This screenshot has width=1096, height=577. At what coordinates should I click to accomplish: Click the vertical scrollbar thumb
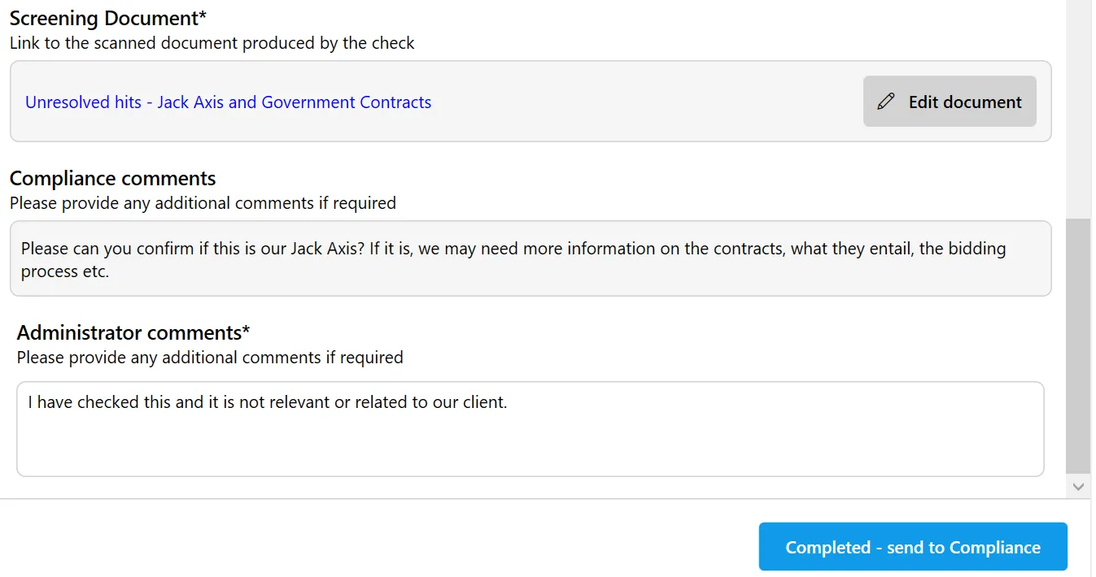coord(1078,345)
